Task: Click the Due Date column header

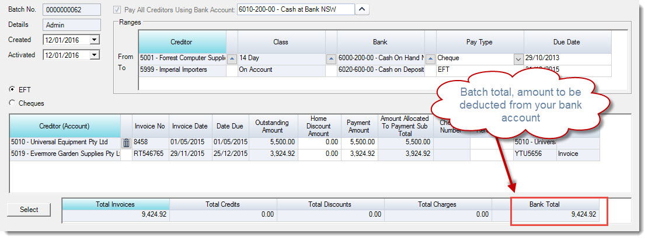Action: pos(567,42)
